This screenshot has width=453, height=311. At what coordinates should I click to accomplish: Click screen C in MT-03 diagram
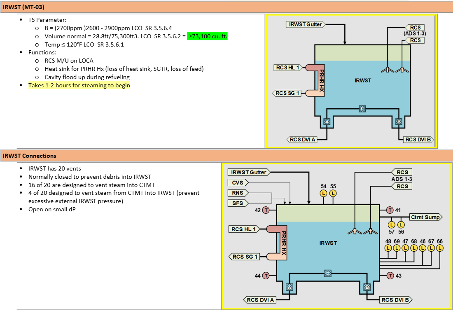(362, 109)
